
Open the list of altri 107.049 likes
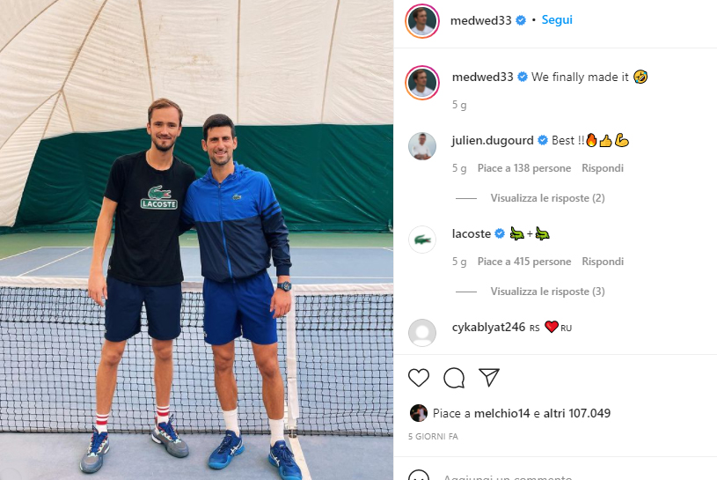tap(576, 413)
